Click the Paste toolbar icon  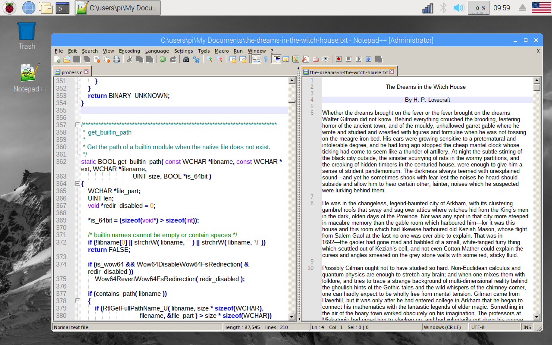150,59
